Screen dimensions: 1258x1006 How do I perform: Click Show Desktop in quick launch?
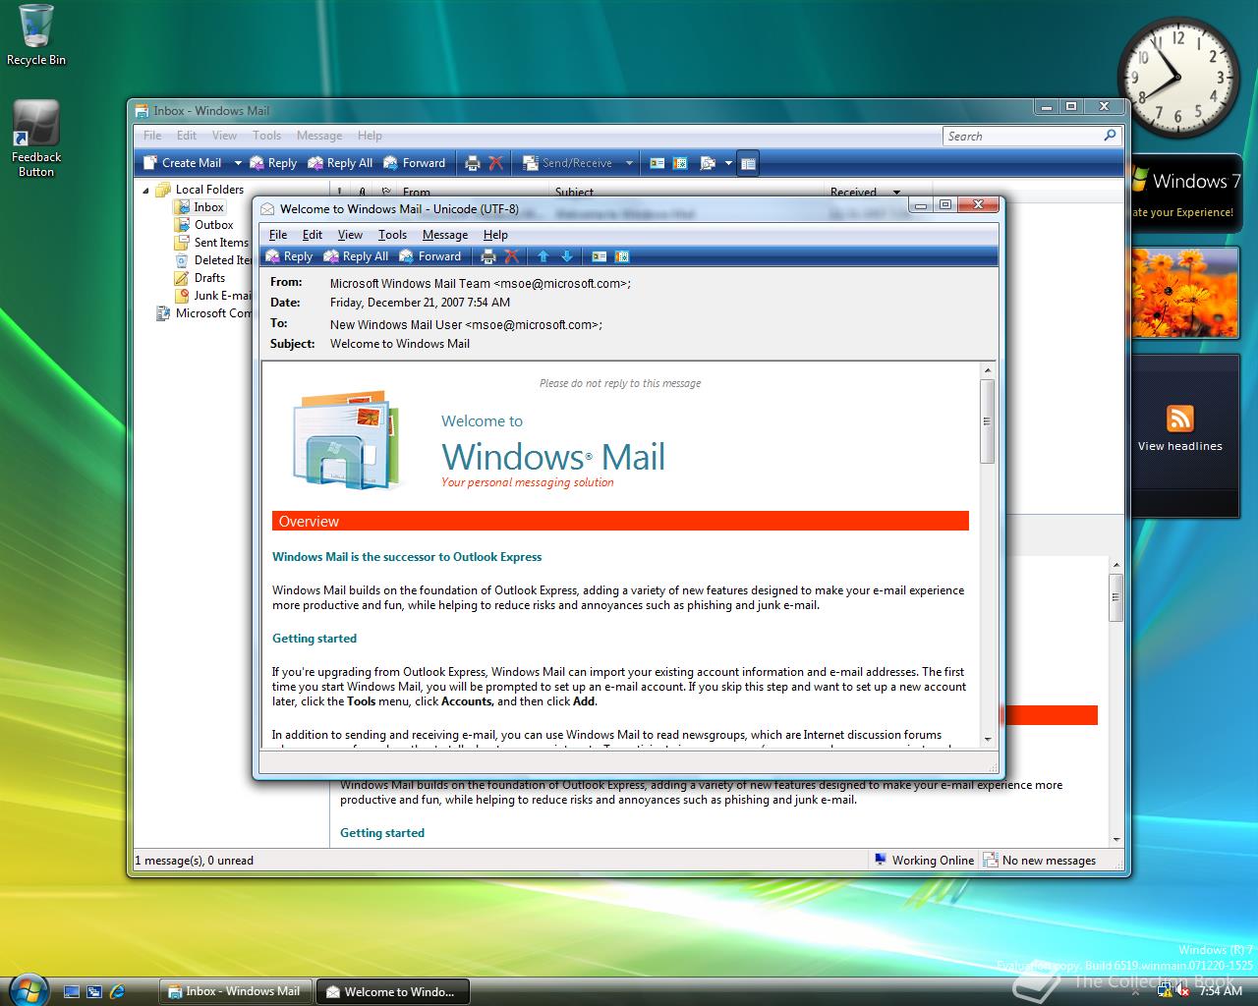click(x=72, y=991)
